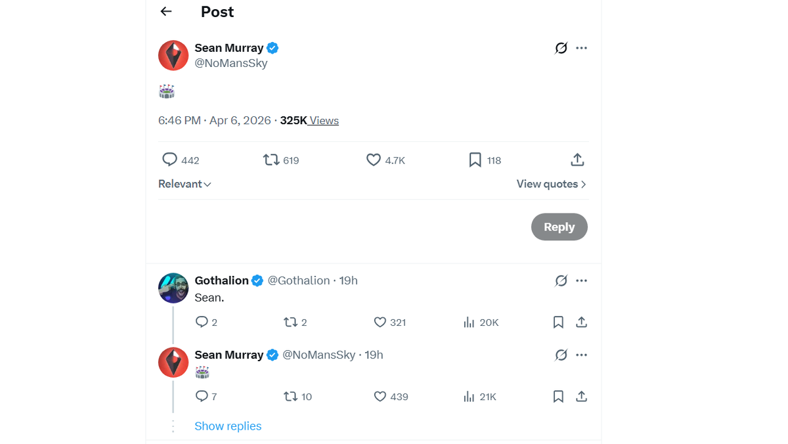Like the main post with 4.7K likes

pos(374,160)
